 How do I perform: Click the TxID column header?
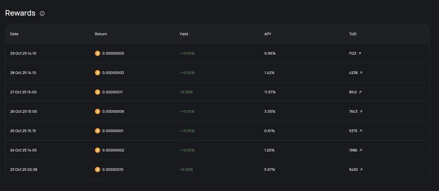(x=353, y=34)
